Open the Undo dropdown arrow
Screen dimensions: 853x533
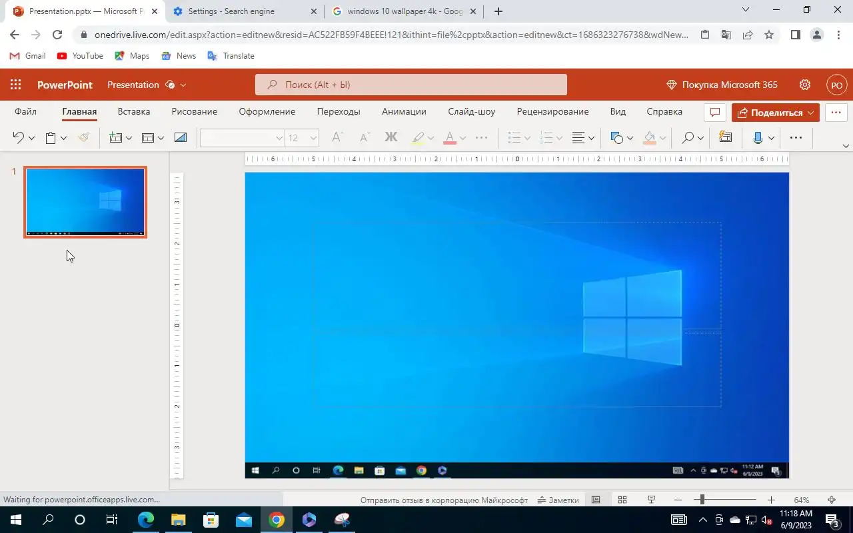pos(31,138)
